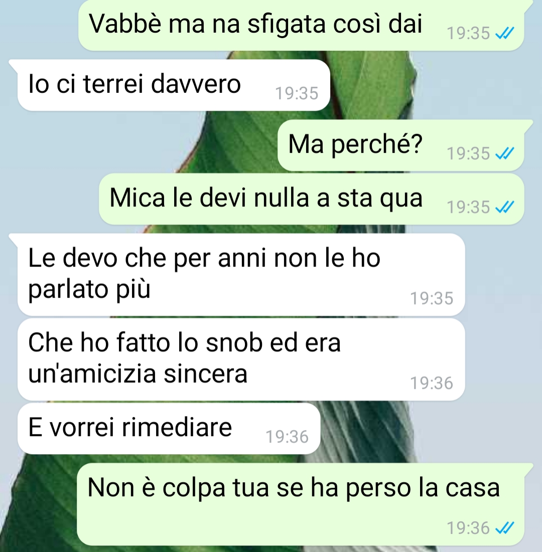
Task: Click 19:35 timestamp beside 'Ma perché?'
Action: pyautogui.click(x=468, y=154)
